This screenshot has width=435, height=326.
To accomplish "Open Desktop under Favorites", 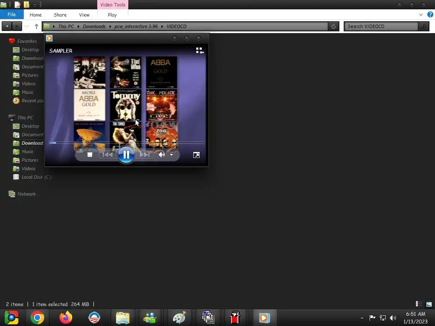I will click(30, 50).
